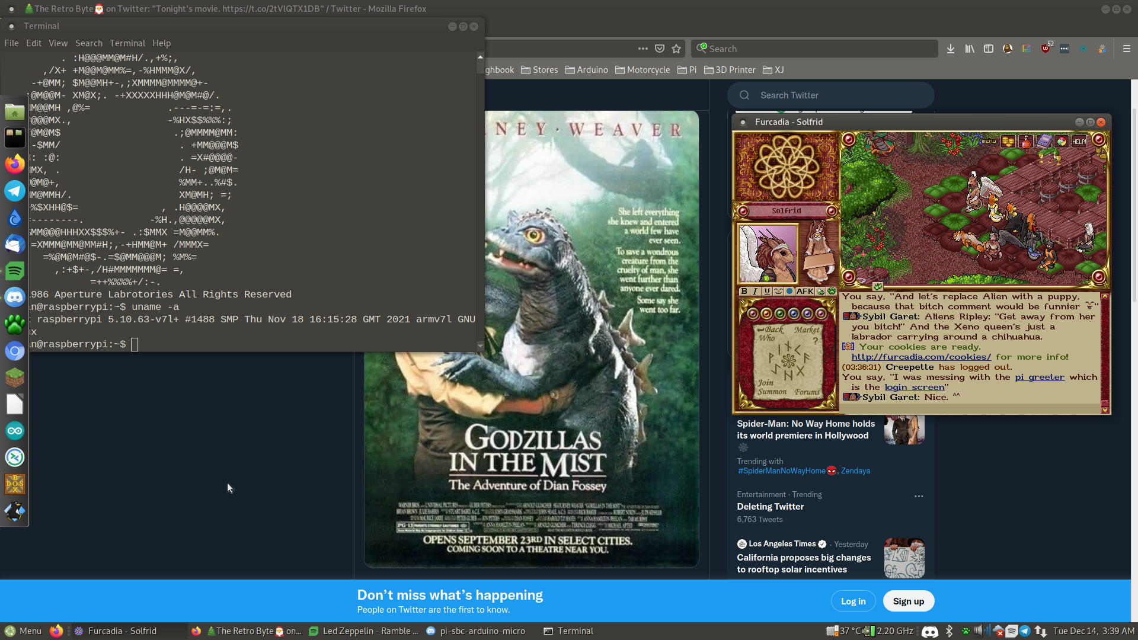The width and height of the screenshot is (1138, 640).
Task: Expand the 3D Printer bookmarks folder
Action: [730, 70]
